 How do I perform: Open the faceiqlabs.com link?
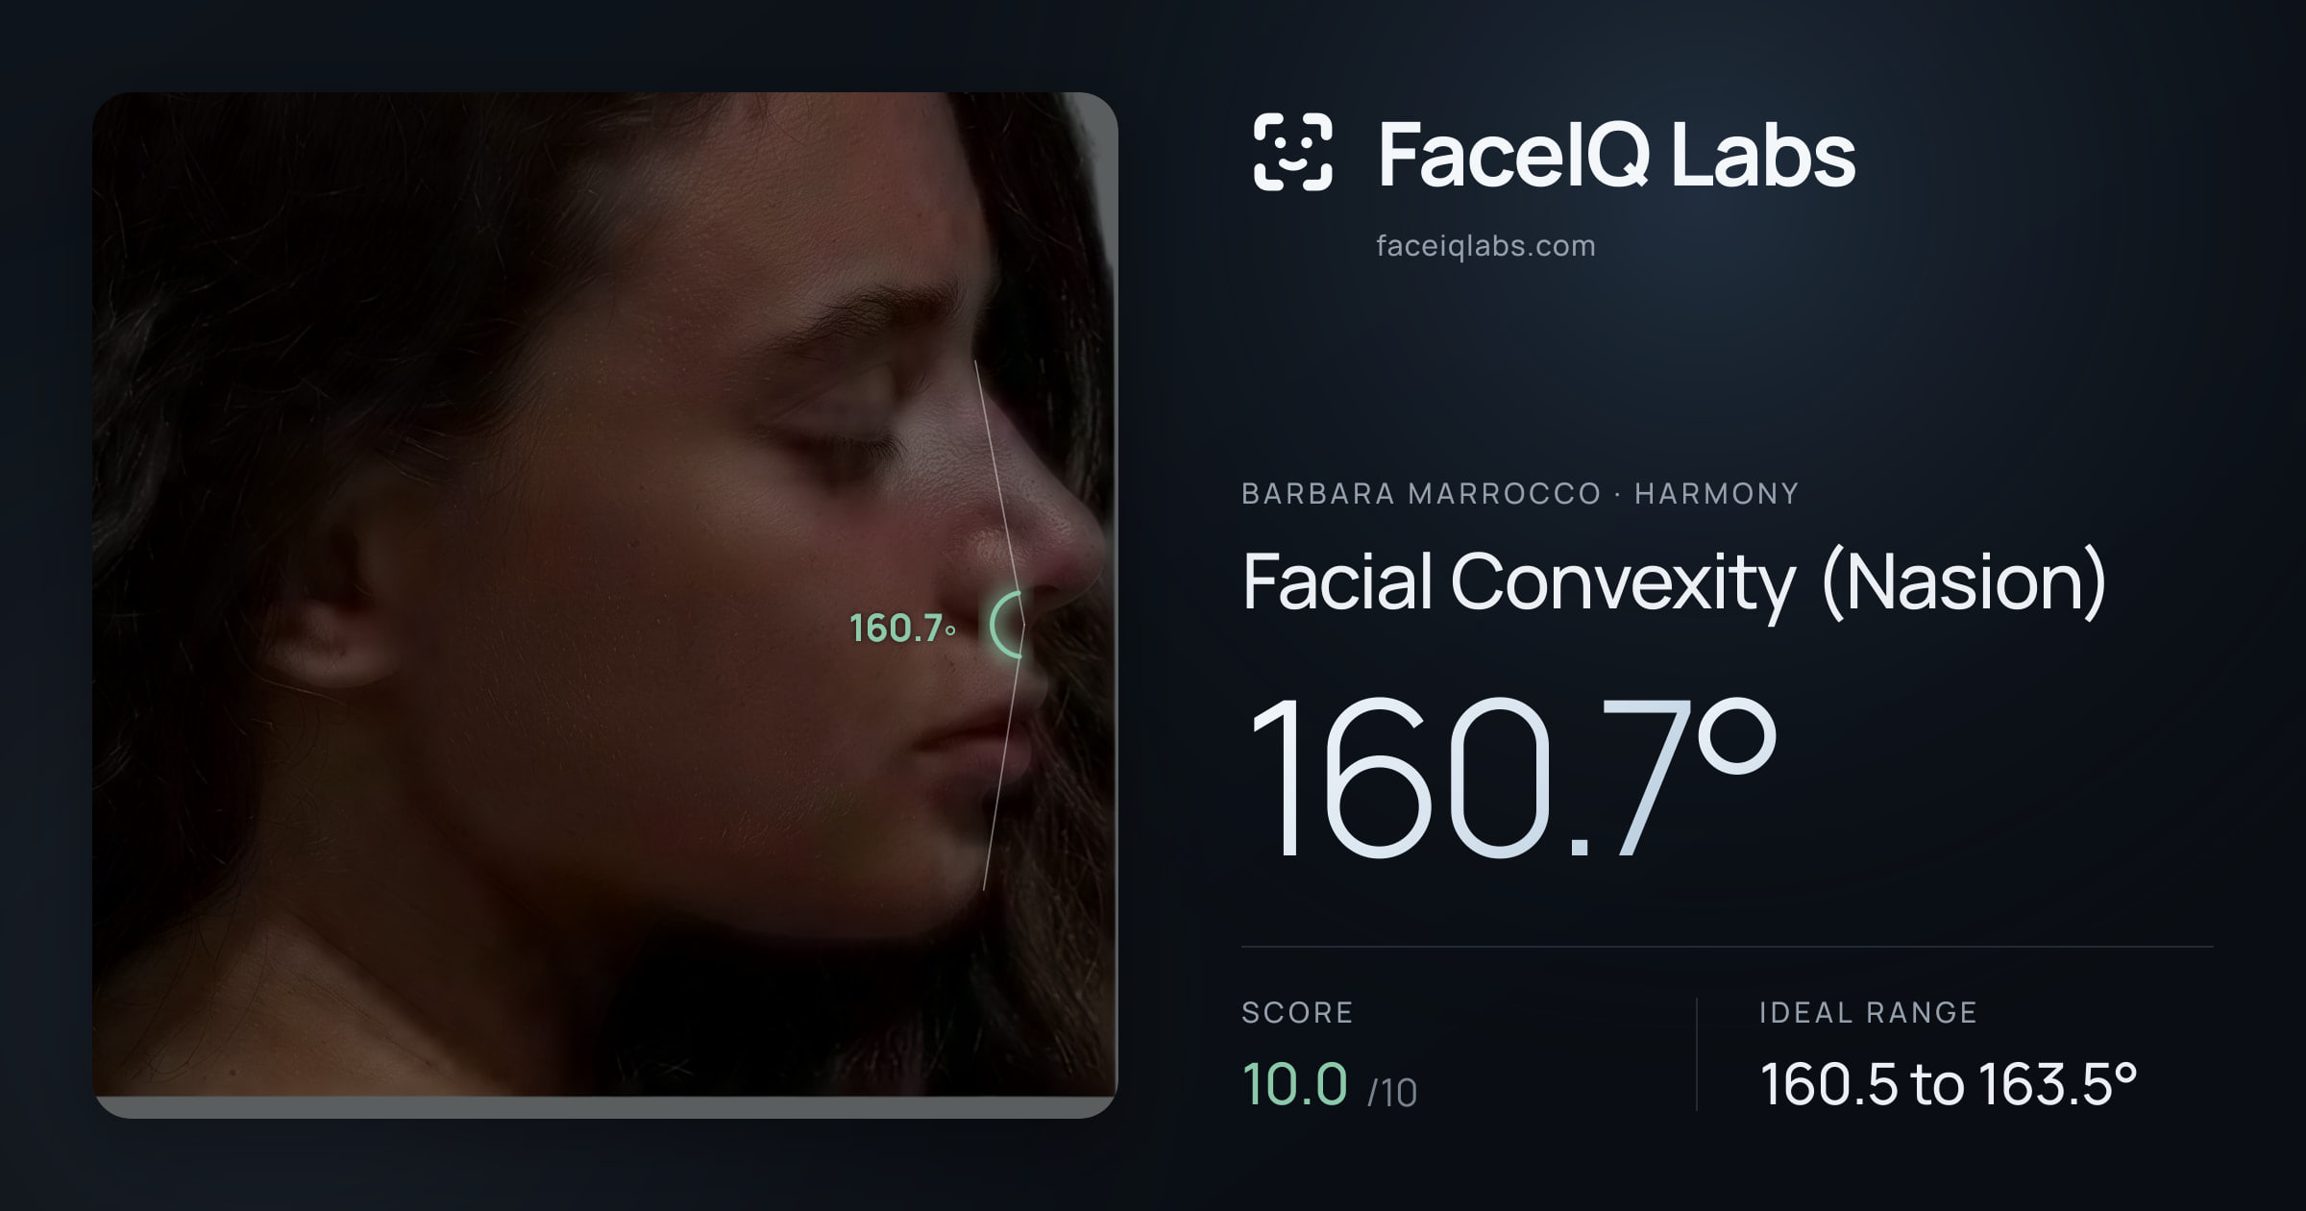click(x=1485, y=246)
